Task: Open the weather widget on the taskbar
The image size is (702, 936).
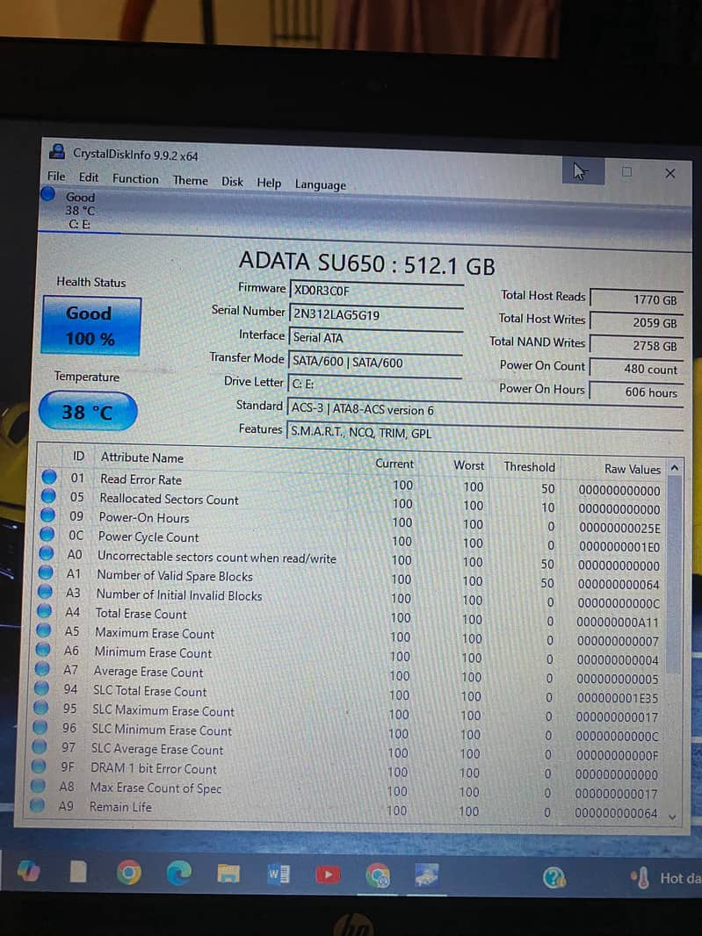Action: point(666,877)
